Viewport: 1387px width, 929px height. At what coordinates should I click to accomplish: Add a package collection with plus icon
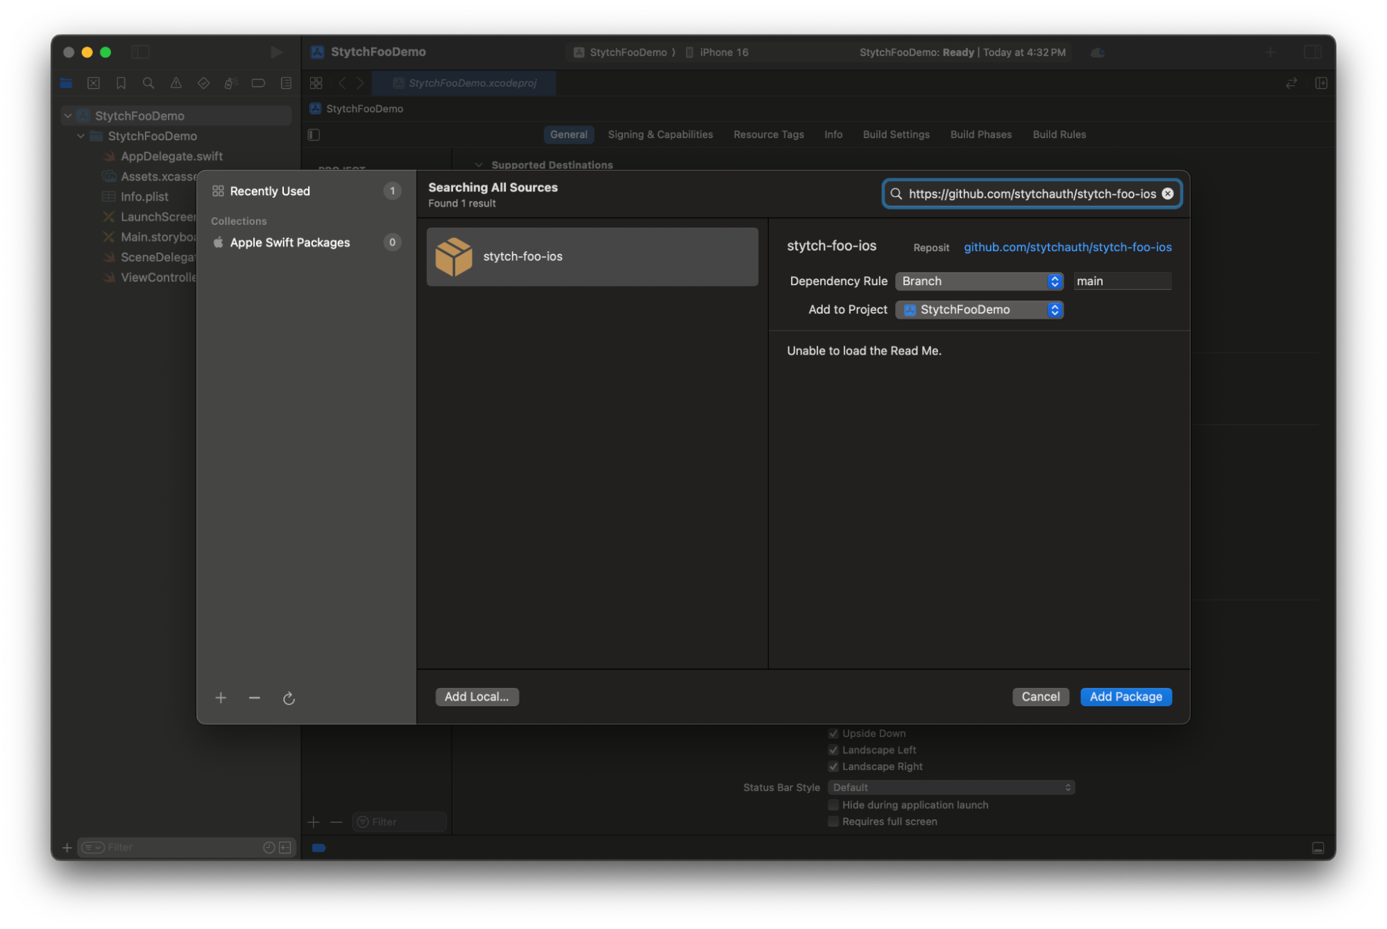click(x=221, y=698)
